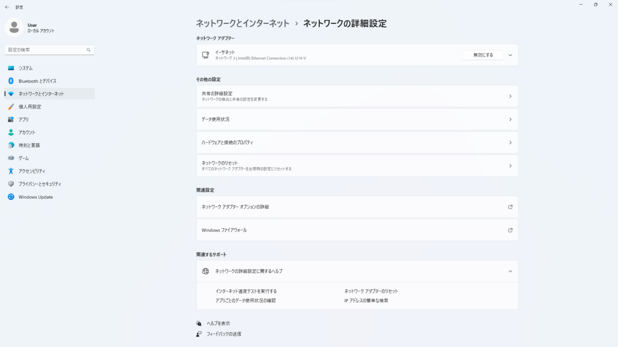Click the フィードバックの送信 feedback icon
This screenshot has height=347, width=618.
point(199,334)
